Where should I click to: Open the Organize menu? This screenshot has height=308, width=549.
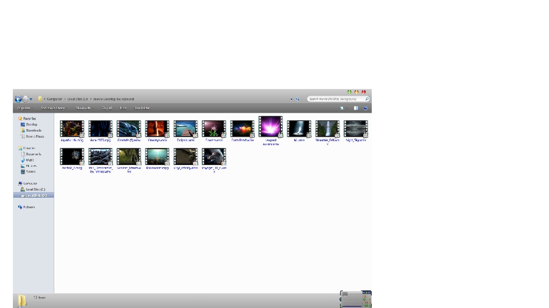25,108
